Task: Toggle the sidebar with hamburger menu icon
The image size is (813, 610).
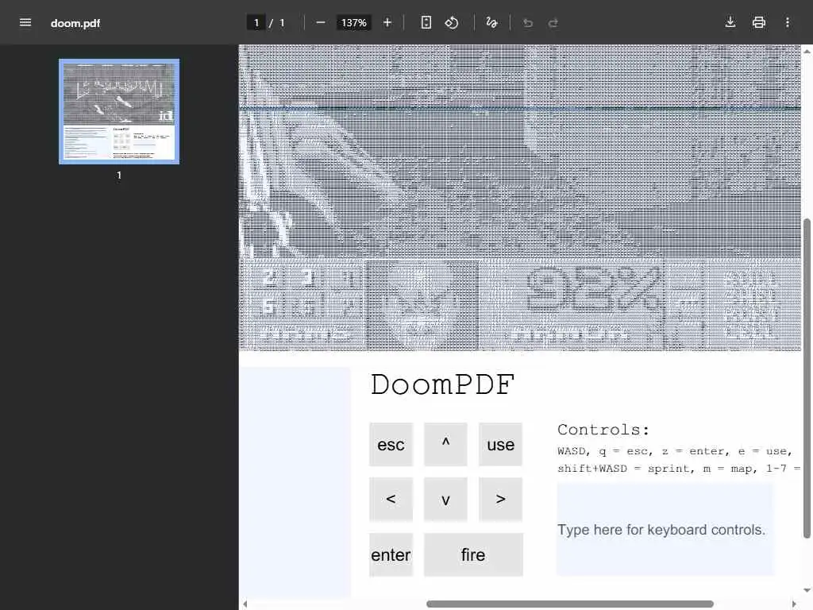Action: (25, 22)
